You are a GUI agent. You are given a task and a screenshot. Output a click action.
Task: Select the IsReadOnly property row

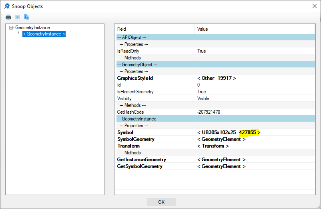[128, 51]
